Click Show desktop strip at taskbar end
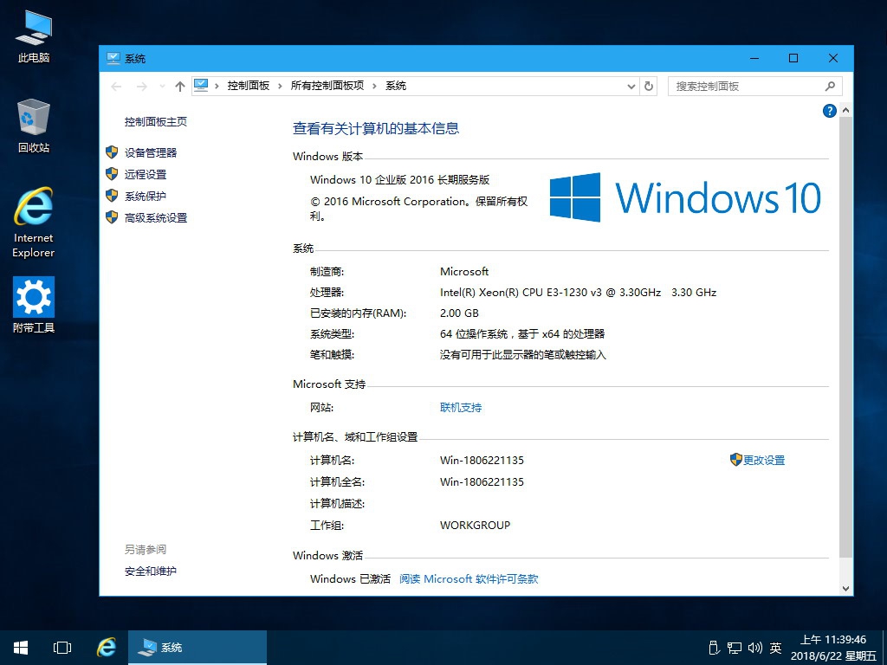The height and width of the screenshot is (665, 887). (x=884, y=648)
